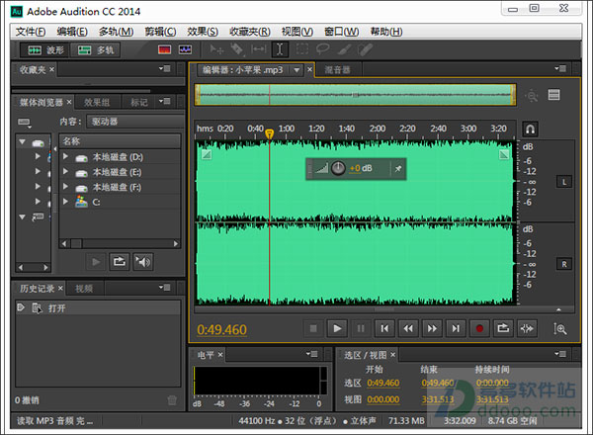This screenshot has height=435, width=593.
Task: Open the 收藏夹 panel options menu
Action: click(x=164, y=69)
